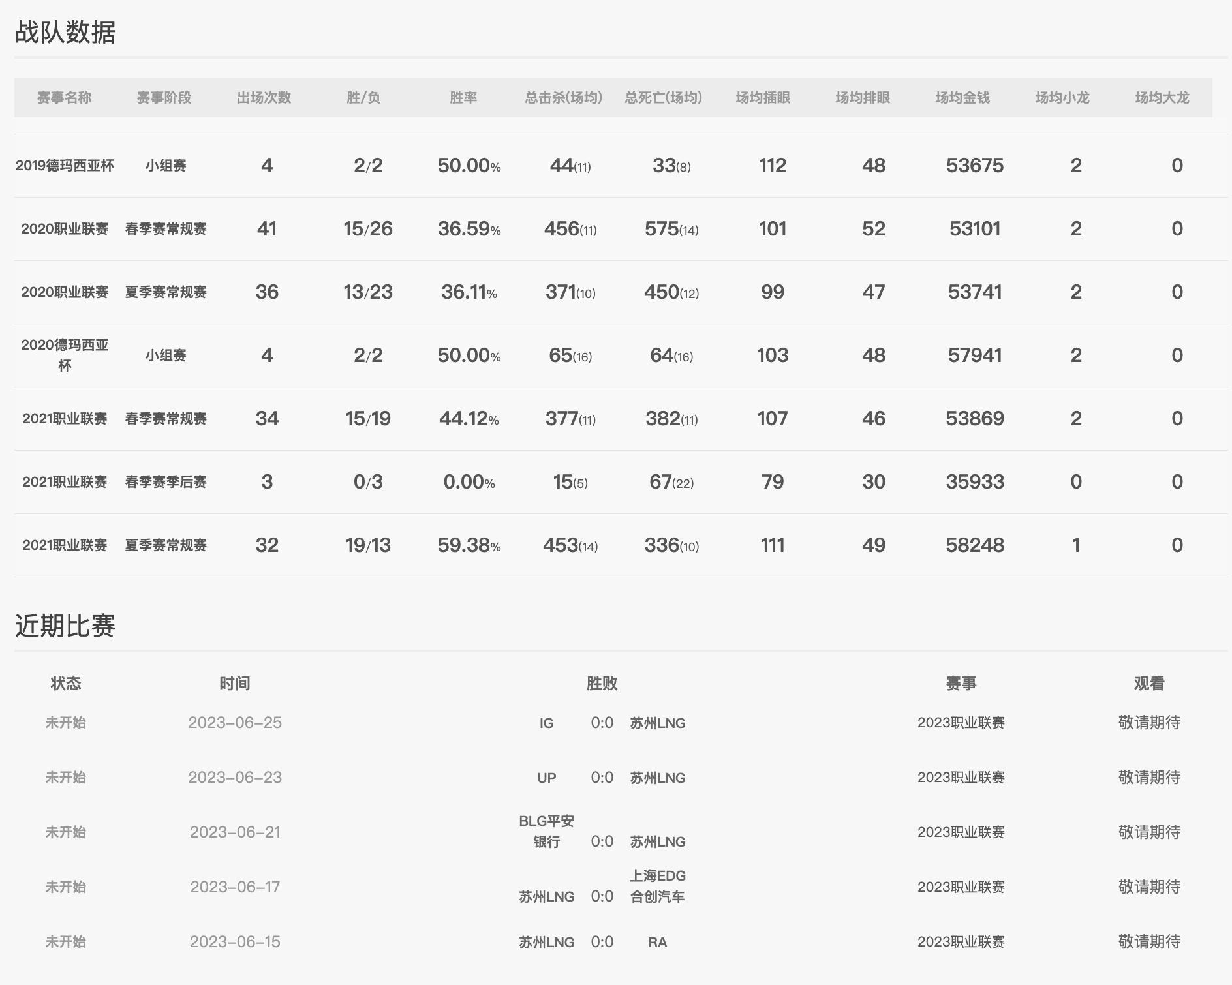Click 苏州LNG in the 2023-06-15 match
Screen dimensions: 1232x985
tap(547, 942)
